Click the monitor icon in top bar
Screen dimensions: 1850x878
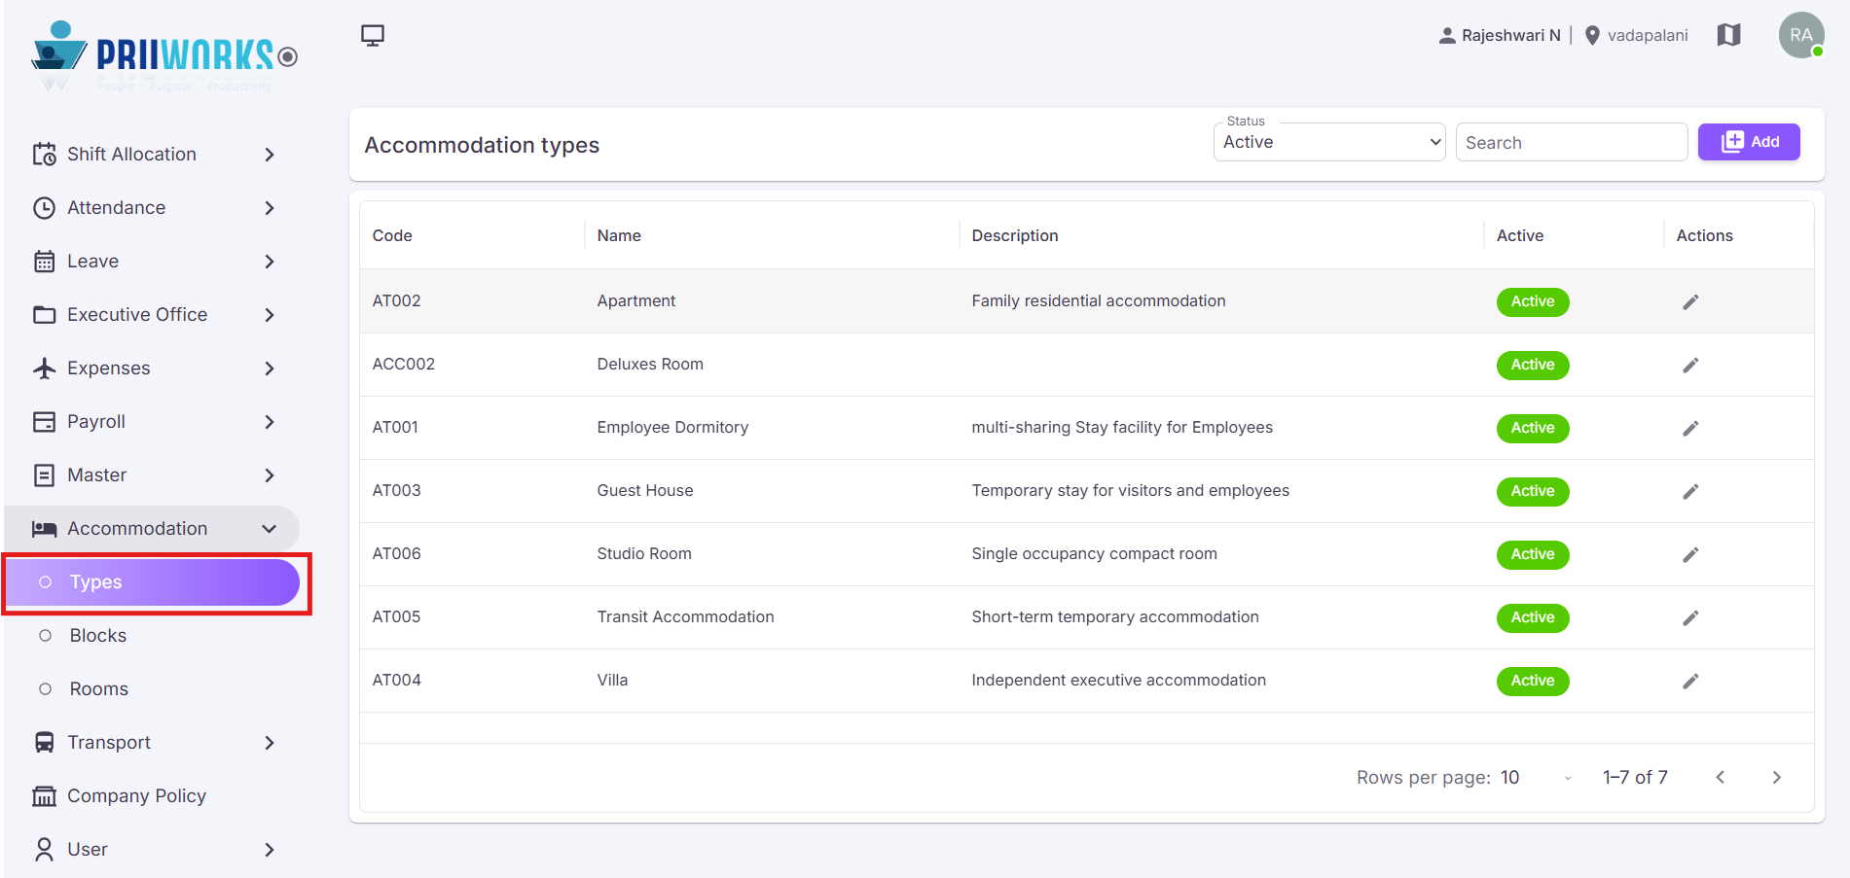click(x=373, y=36)
